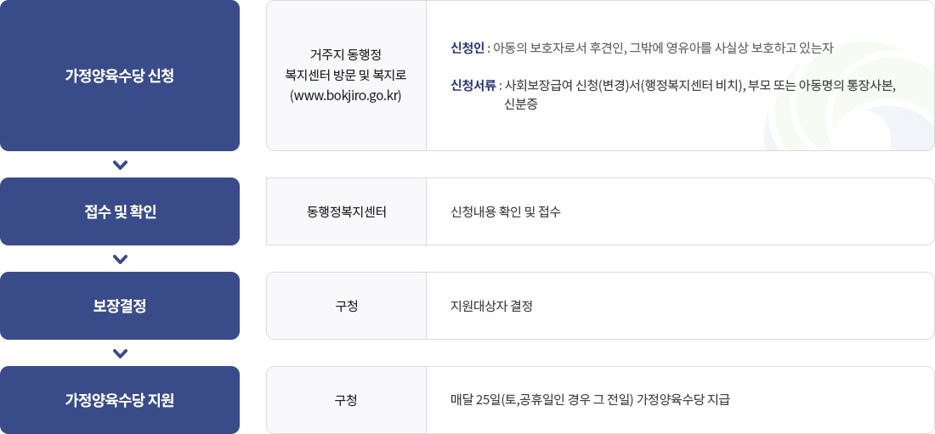Click the 신청내용 확인 및 접수 text
The height and width of the screenshot is (434, 935).
[x=506, y=211]
